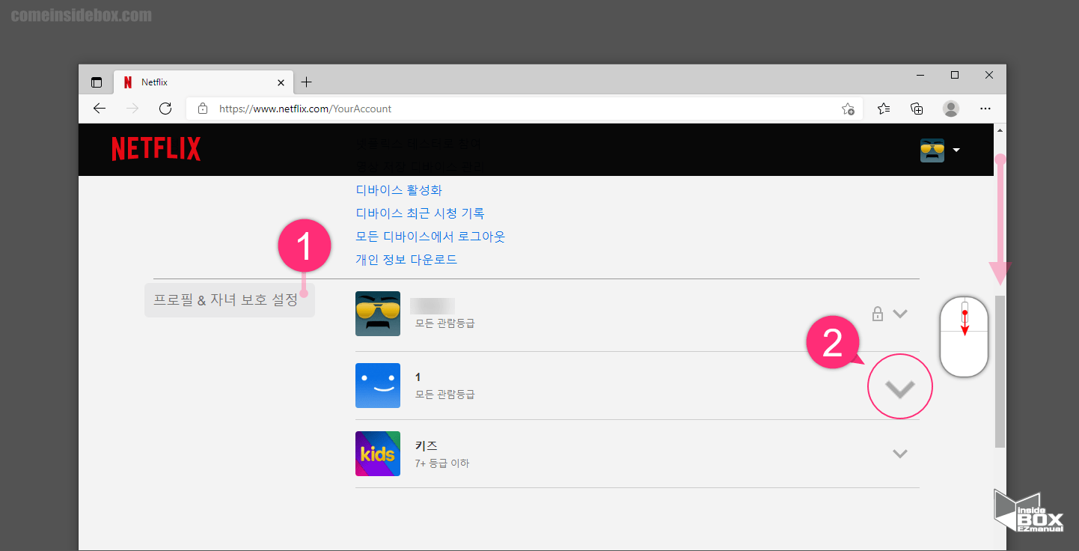
Task: Expand the first profile with sunglasses avatar
Action: [x=900, y=314]
